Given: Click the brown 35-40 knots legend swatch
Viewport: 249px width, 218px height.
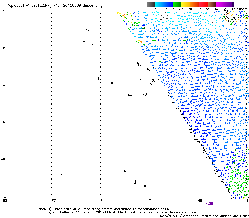Looking at the screenshot, I should pos(212,4).
